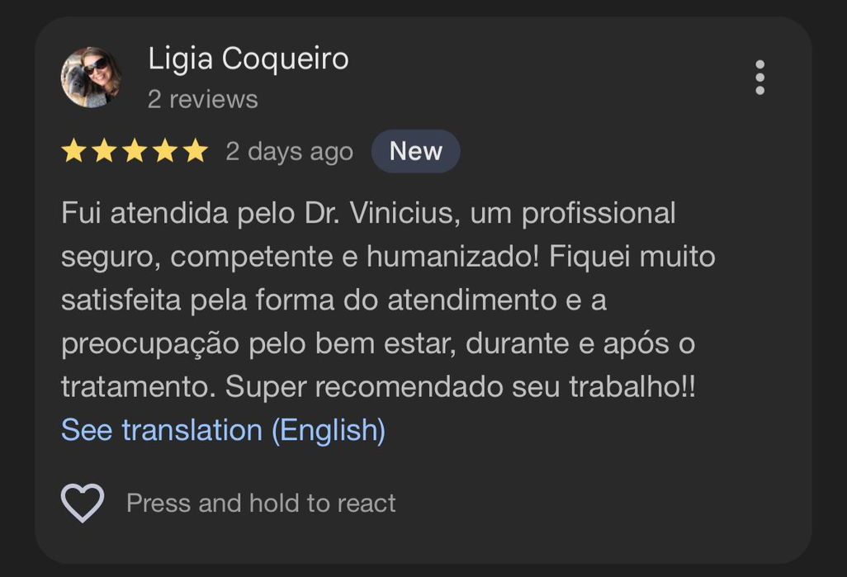Screen dimensions: 847x577
Task: Click the third, middle rating star
Action: [x=135, y=151]
